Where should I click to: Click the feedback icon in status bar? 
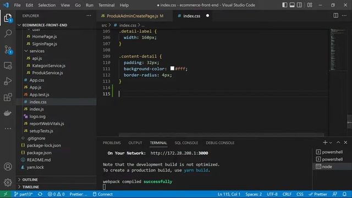(x=335, y=194)
